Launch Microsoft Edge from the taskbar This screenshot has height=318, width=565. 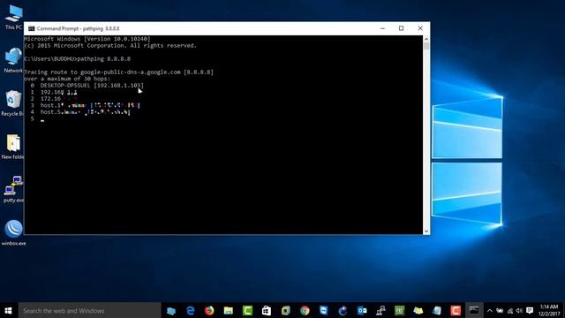[191, 310]
